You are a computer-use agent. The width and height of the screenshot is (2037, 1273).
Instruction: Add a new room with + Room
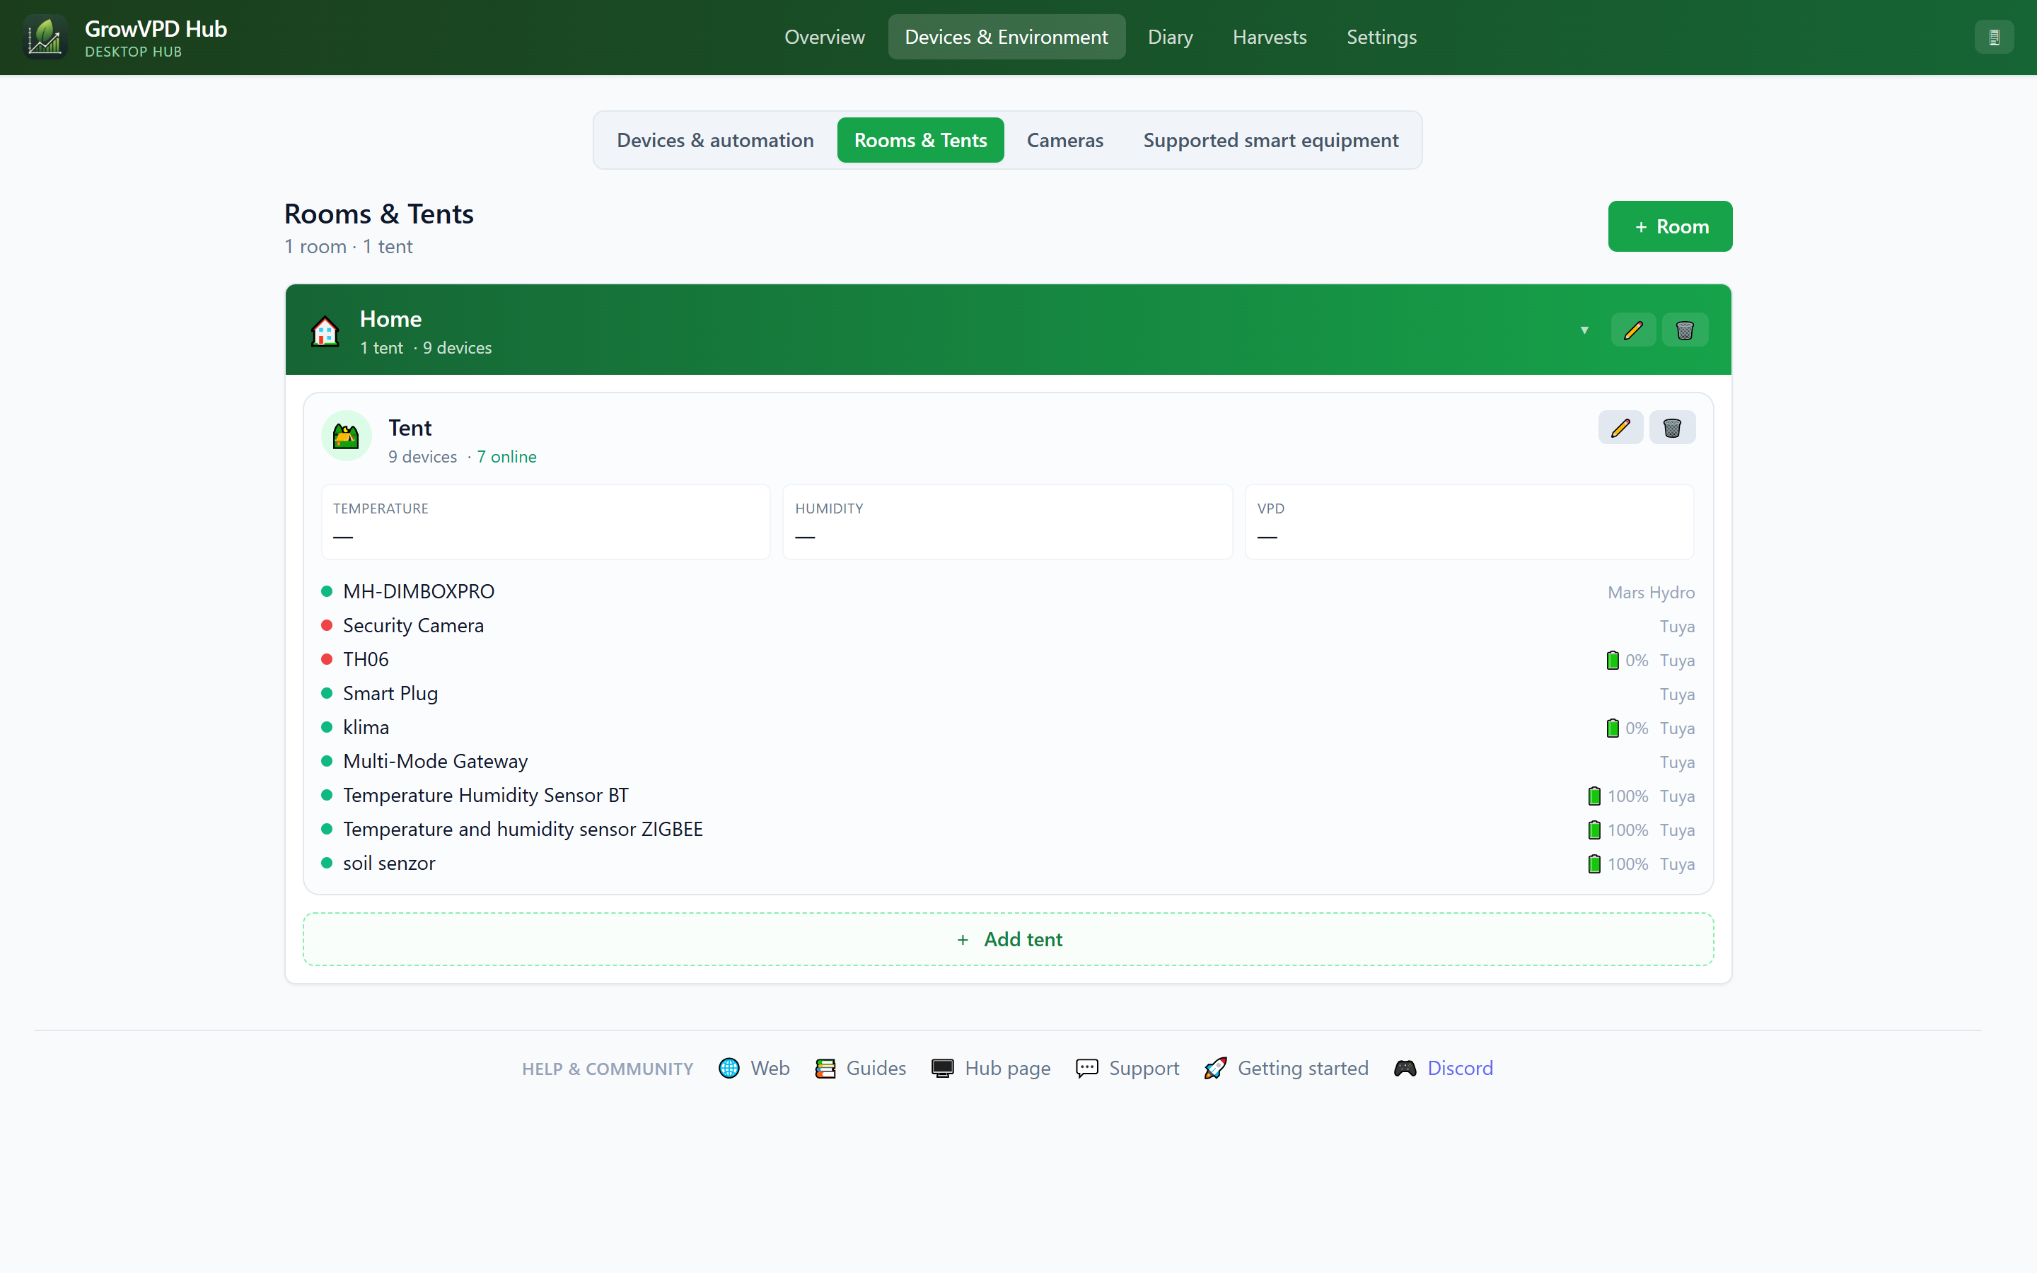click(x=1670, y=226)
